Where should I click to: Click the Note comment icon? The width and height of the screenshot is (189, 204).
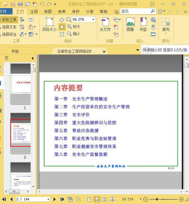22,27
